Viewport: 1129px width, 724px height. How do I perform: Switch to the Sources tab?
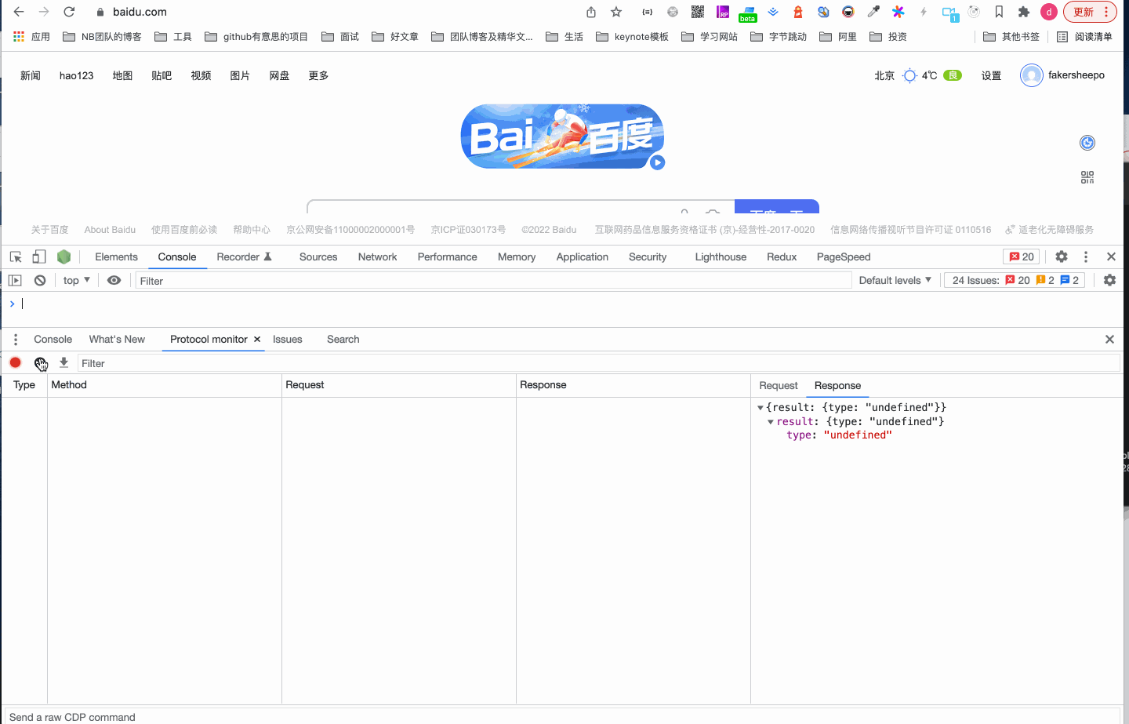coord(318,256)
